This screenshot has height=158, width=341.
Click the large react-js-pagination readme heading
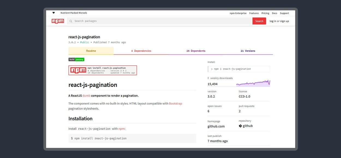93,85
